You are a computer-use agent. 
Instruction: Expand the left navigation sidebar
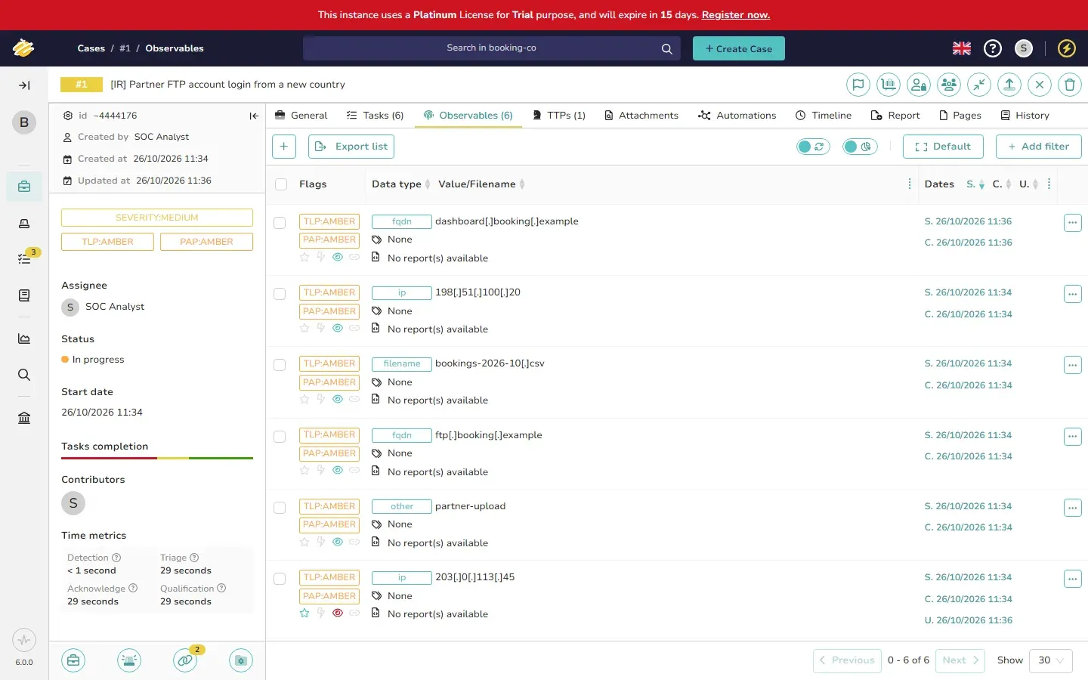coord(24,85)
